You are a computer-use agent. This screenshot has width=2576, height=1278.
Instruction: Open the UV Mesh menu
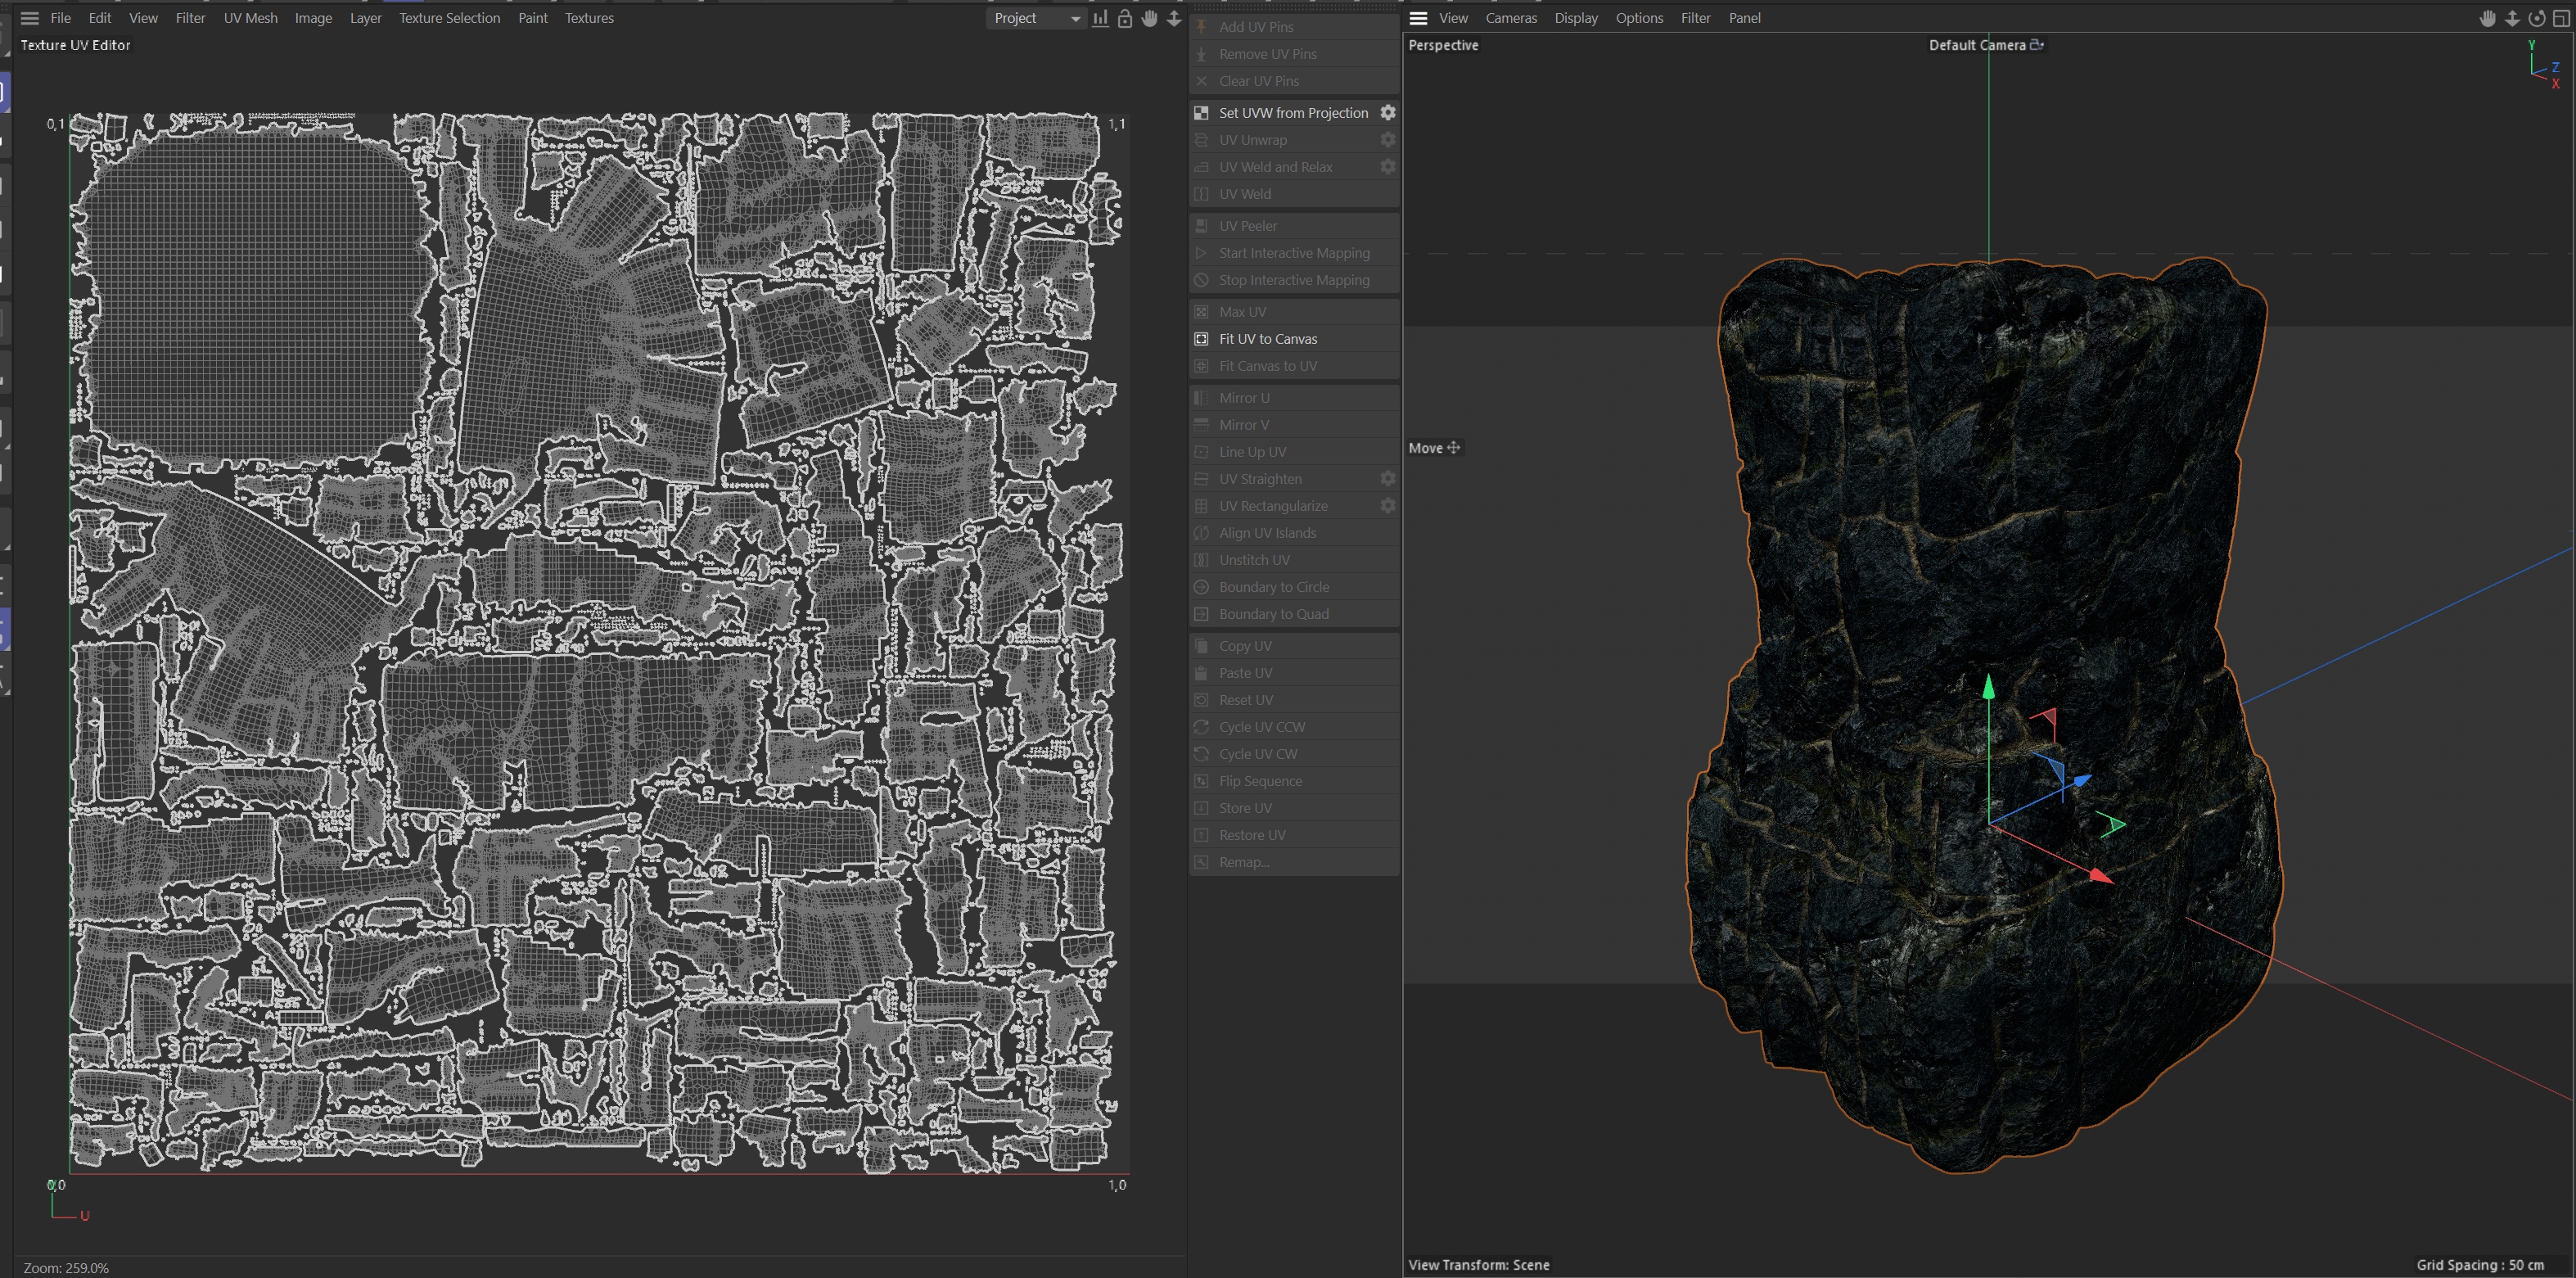(250, 18)
